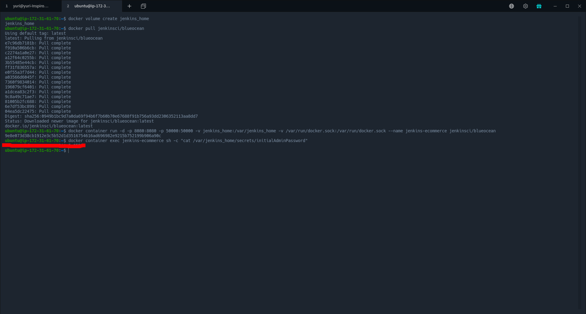Click the teal gift icon
The height and width of the screenshot is (314, 586).
(x=539, y=6)
